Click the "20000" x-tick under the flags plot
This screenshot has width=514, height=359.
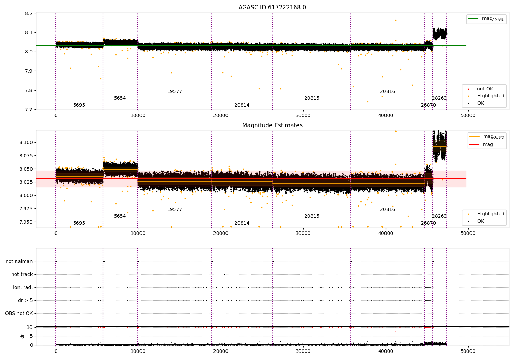coord(221,351)
